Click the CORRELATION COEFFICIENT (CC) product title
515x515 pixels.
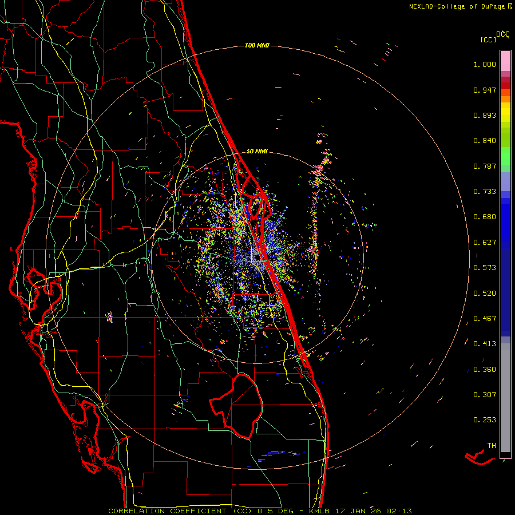point(180,511)
